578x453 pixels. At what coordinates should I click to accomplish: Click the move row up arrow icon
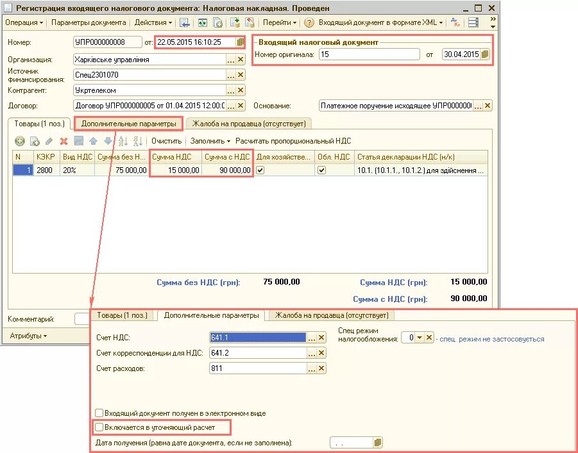(x=93, y=141)
